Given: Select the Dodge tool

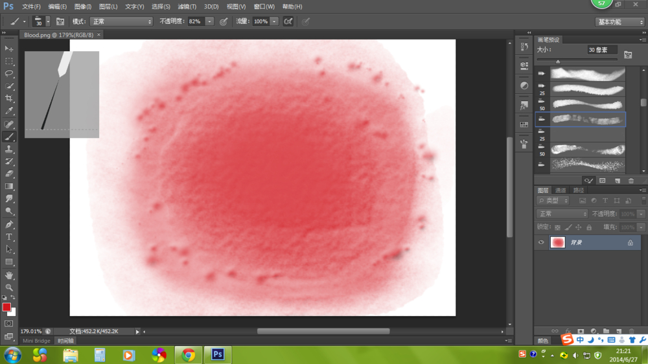Looking at the screenshot, I should coord(9,211).
